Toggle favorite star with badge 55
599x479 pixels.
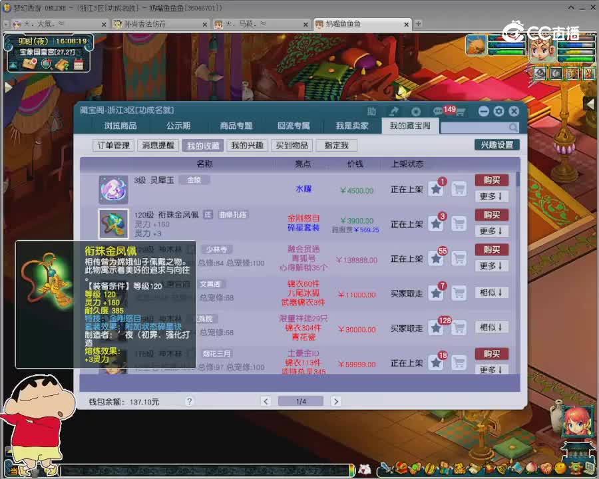pos(436,258)
